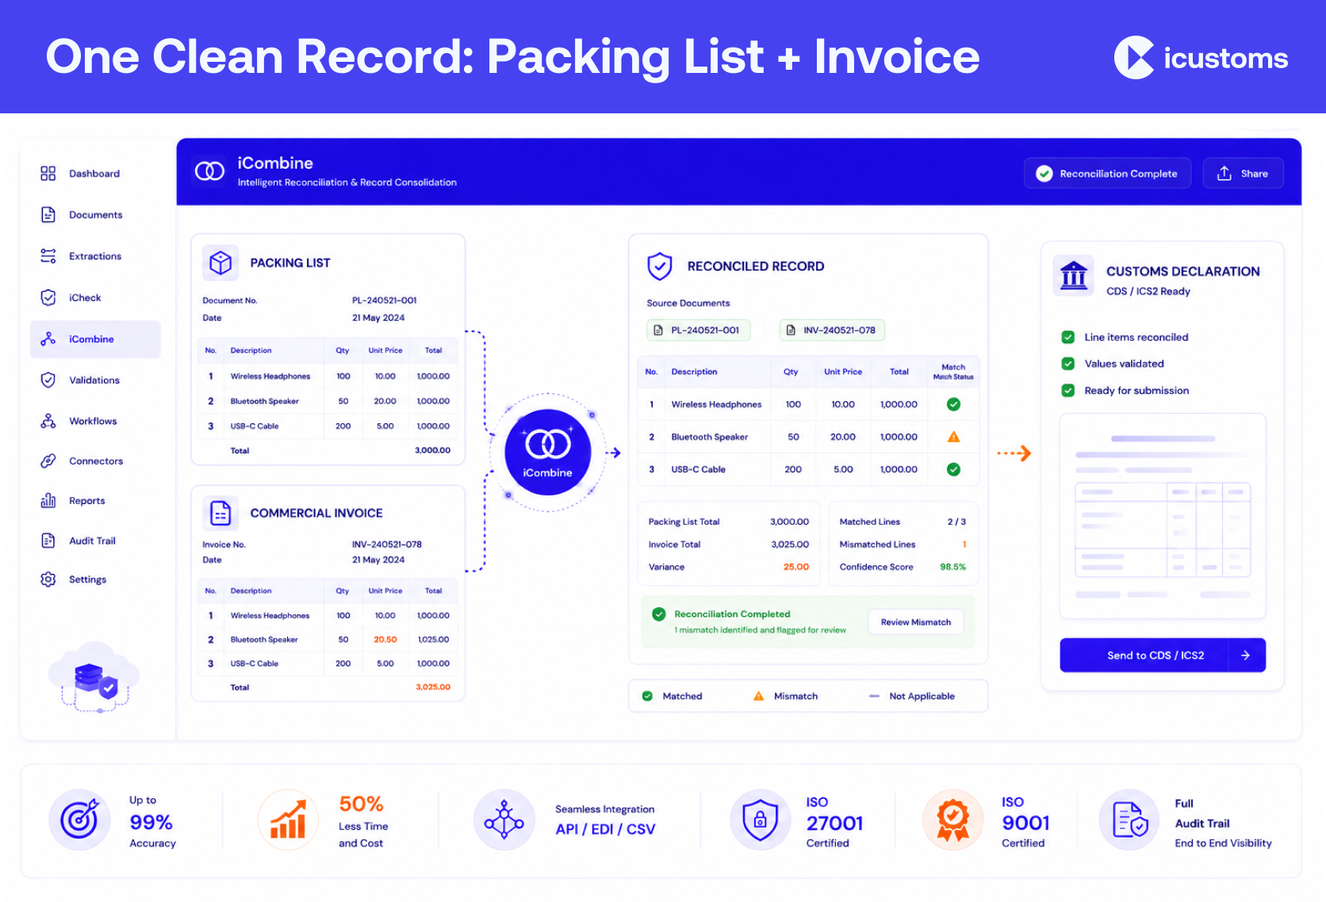1326x902 pixels.
Task: Toggle the Ready for submission checkbox
Action: (x=1068, y=391)
